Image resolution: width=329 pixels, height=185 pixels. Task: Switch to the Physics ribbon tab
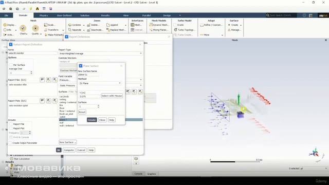(44, 15)
